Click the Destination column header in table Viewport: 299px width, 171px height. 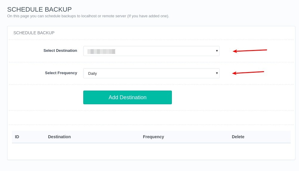point(59,137)
